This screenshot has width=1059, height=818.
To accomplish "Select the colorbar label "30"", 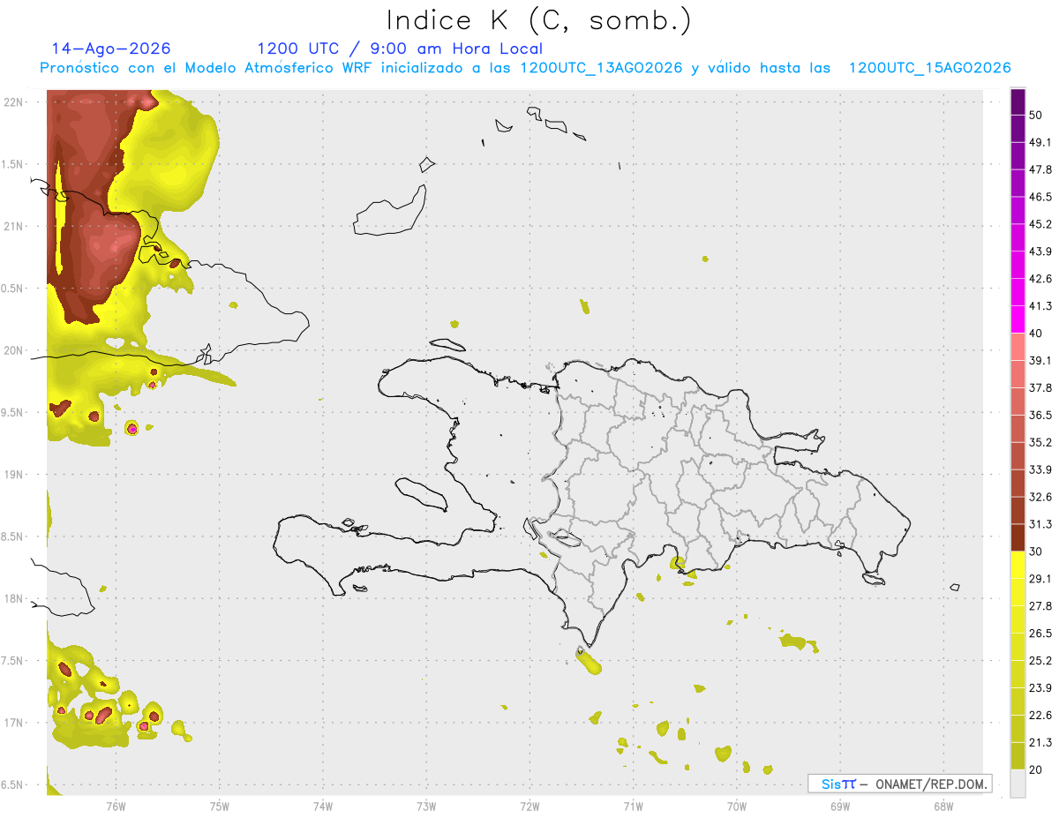I will (x=1036, y=552).
